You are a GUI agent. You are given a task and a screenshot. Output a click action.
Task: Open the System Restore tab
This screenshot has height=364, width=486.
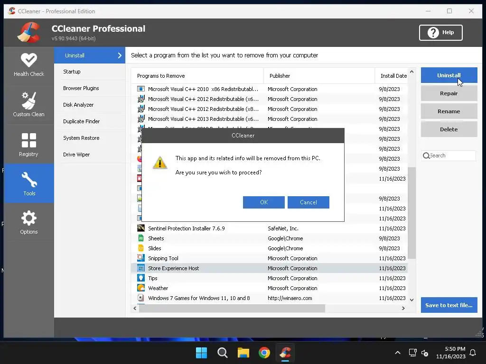pos(90,138)
